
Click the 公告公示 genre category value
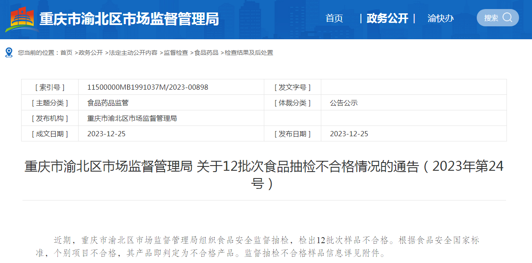coord(344,103)
